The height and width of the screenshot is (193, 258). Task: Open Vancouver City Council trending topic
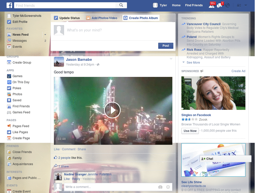[x=204, y=24]
